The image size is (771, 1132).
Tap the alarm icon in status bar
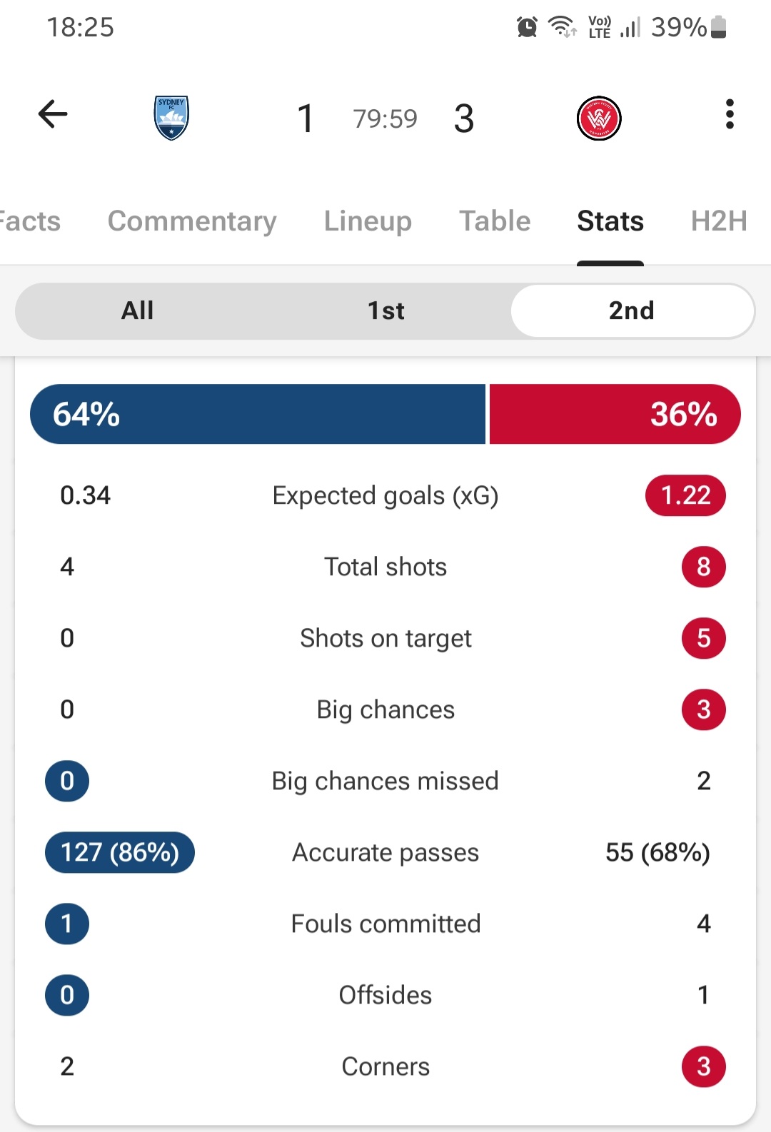point(527,27)
